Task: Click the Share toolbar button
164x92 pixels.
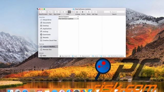Action: click(x=89, y=12)
